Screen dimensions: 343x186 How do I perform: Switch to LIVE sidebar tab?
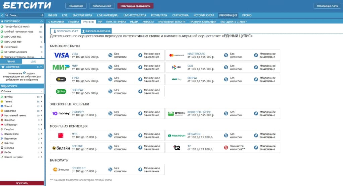(33, 62)
